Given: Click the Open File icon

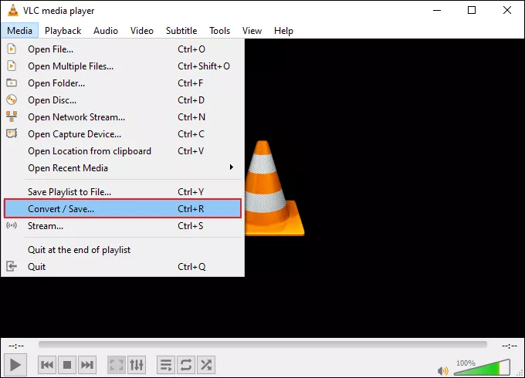Looking at the screenshot, I should (12, 49).
